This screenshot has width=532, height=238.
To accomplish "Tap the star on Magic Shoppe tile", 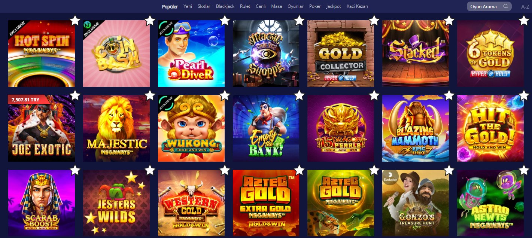I will click(299, 20).
